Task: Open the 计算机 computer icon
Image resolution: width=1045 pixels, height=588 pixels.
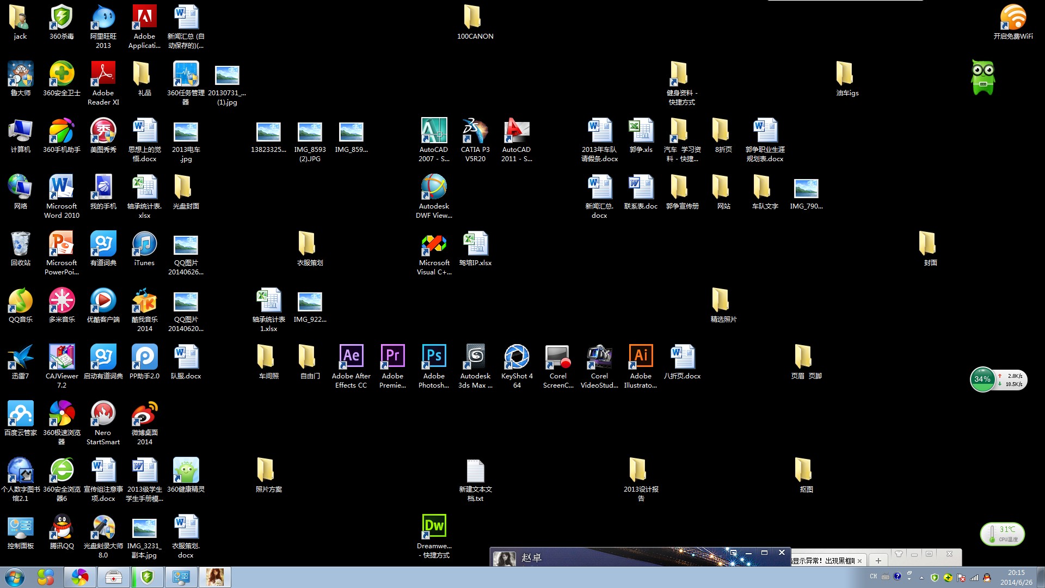Action: (x=20, y=135)
